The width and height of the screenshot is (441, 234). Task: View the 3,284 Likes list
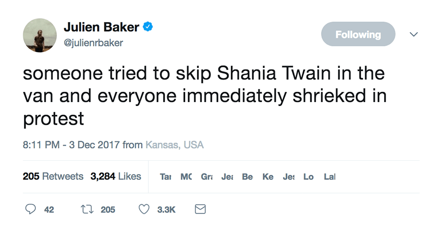click(116, 176)
